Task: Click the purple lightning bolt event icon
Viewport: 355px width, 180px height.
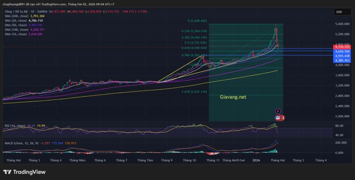Action: [278, 111]
